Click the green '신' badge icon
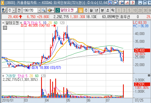This screenshot has width=151, height=103. tap(57, 10)
